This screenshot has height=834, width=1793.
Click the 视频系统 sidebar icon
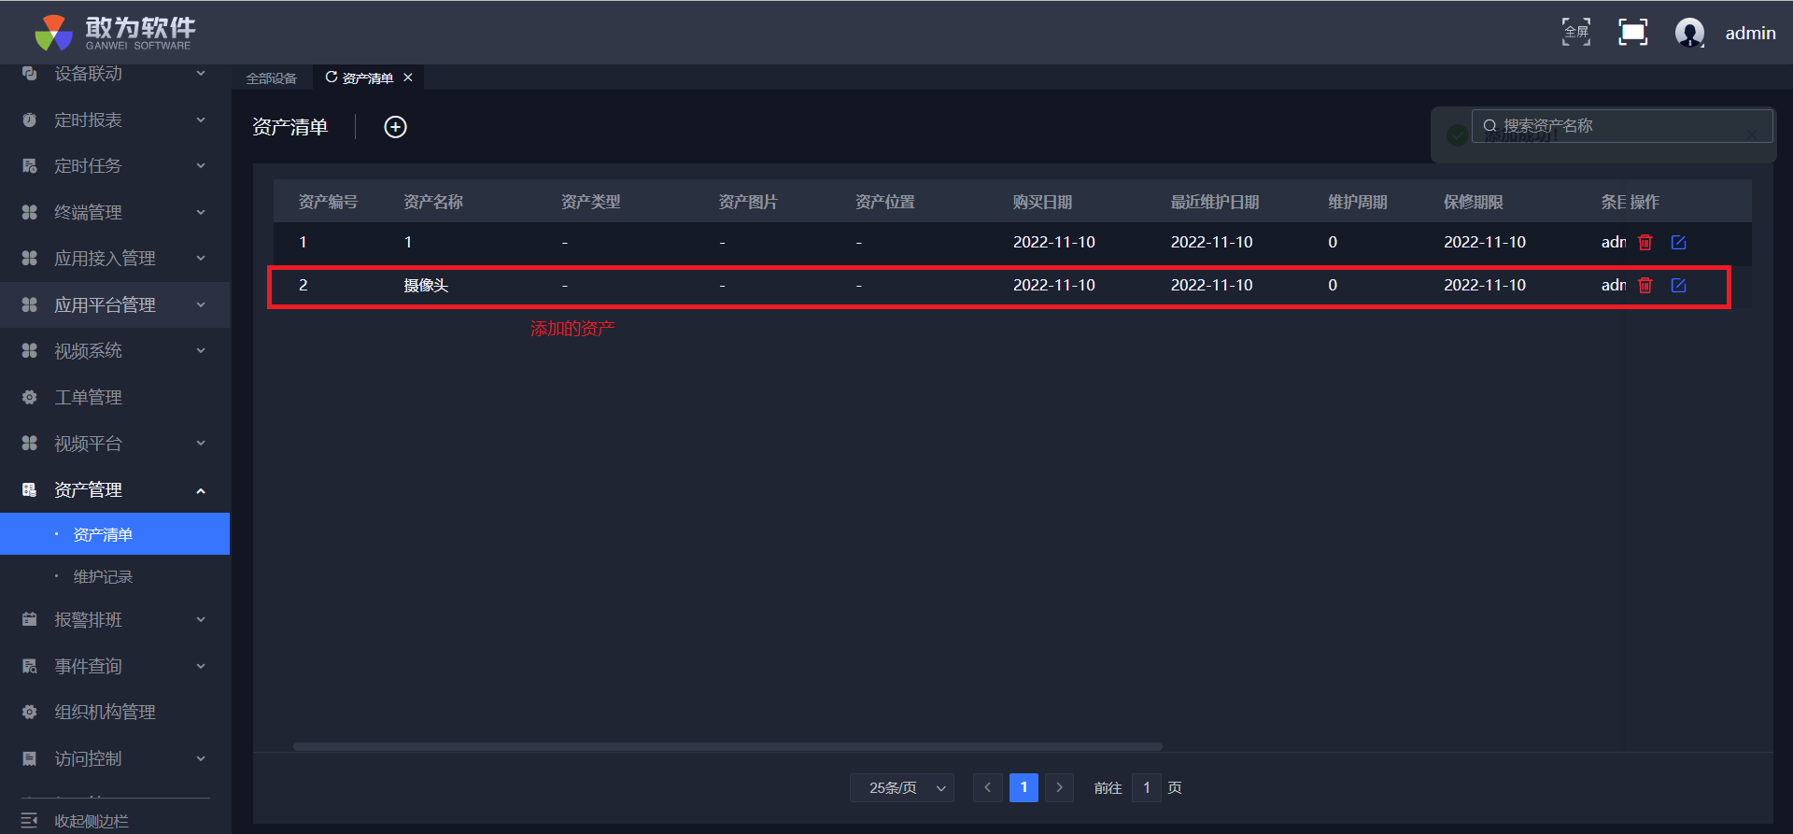pyautogui.click(x=30, y=350)
